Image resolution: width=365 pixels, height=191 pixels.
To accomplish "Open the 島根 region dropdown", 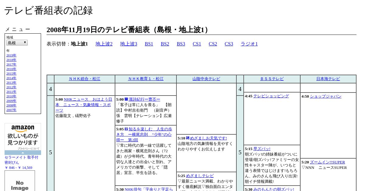I will [17, 43].
